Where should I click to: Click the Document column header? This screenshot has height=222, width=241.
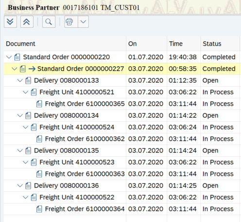point(20,44)
